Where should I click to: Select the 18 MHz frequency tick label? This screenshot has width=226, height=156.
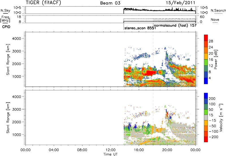pos(19,17)
